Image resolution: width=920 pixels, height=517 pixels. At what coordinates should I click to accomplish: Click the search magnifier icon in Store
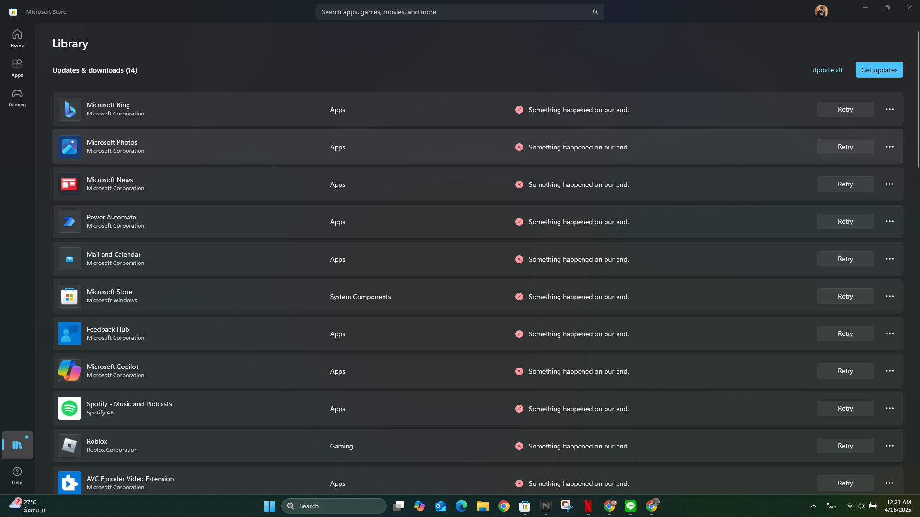[x=595, y=12]
